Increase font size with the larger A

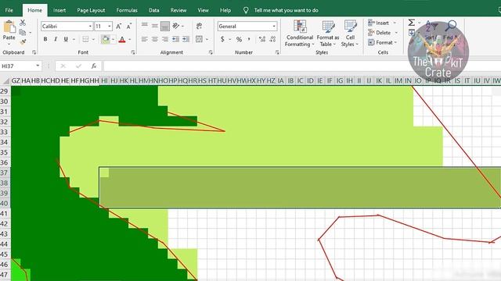(118, 27)
